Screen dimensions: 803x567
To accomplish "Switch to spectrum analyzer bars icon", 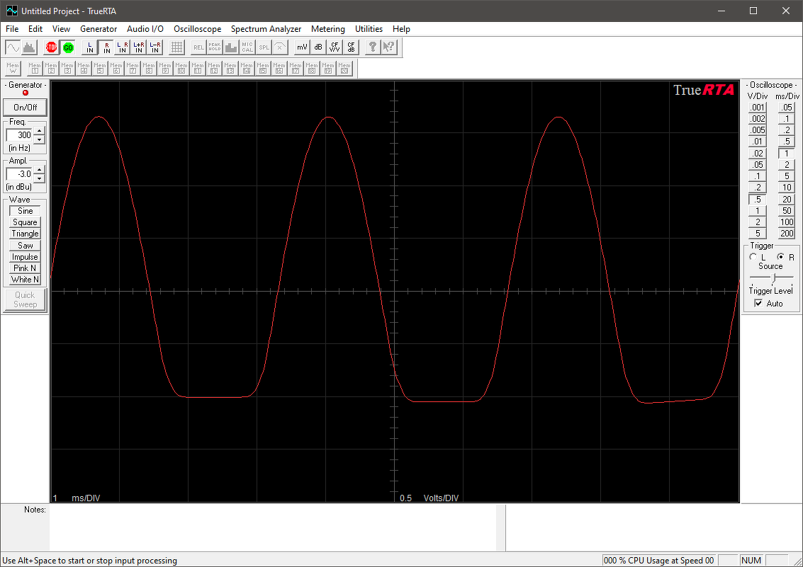I will point(30,47).
